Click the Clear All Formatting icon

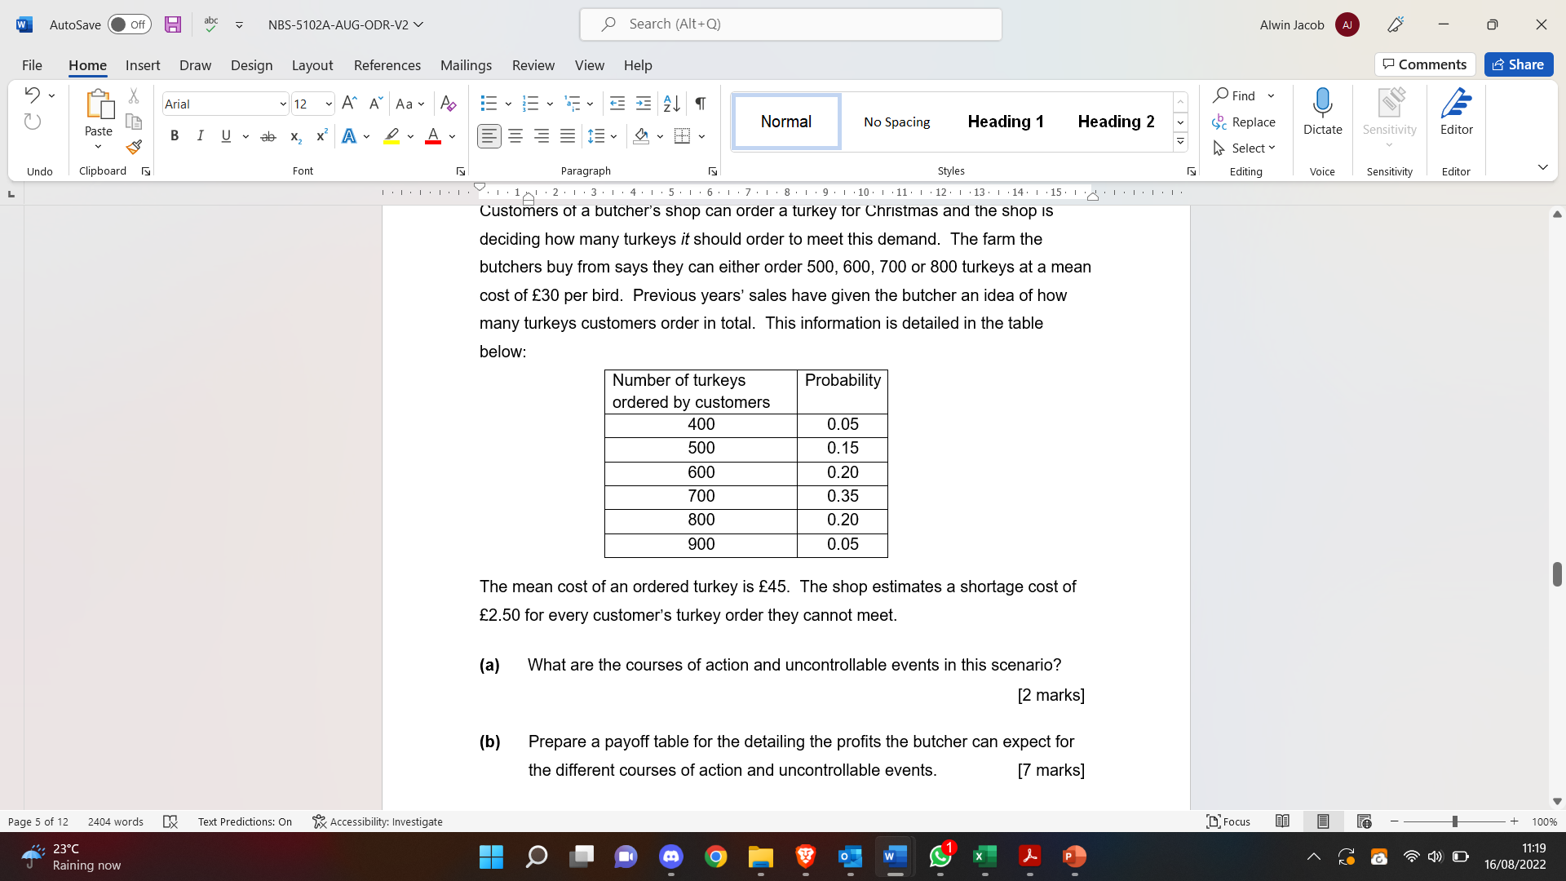[x=448, y=104]
